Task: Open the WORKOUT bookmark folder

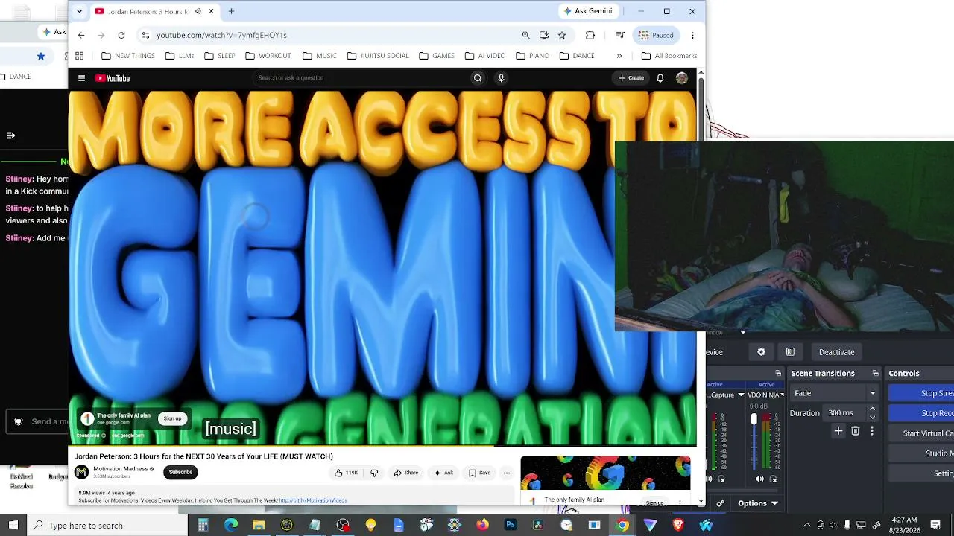Action: point(268,56)
